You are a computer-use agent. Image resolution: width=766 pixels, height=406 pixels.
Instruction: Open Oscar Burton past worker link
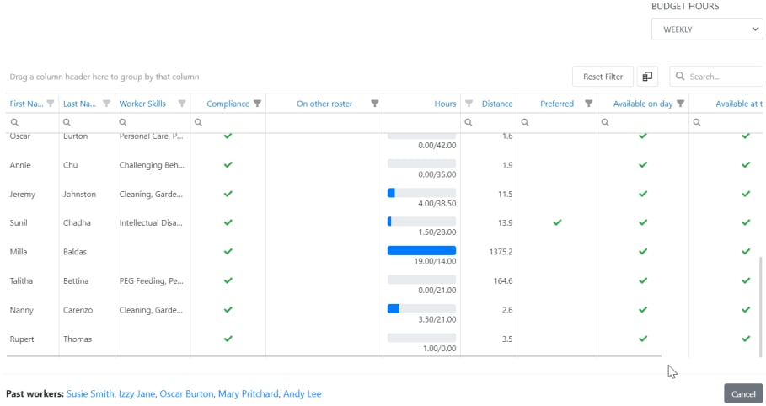[186, 393]
